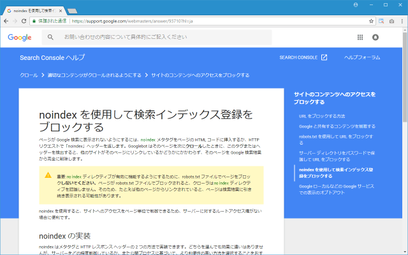Select sidebar item Google と共有するコンテンツを制御する
Screen dimensions: 408x255
point(337,126)
